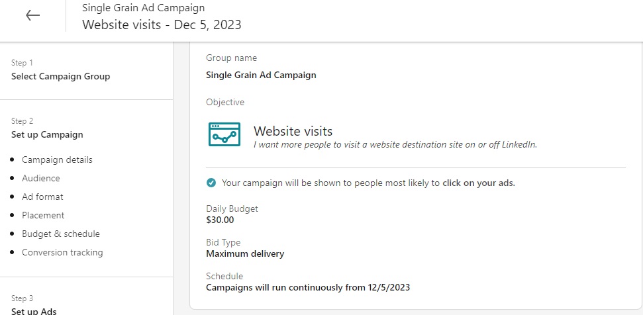Click the bullet beside Campaign details
The width and height of the screenshot is (643, 315).
tap(13, 159)
